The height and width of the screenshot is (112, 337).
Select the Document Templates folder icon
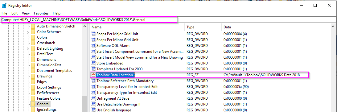coord(33,71)
